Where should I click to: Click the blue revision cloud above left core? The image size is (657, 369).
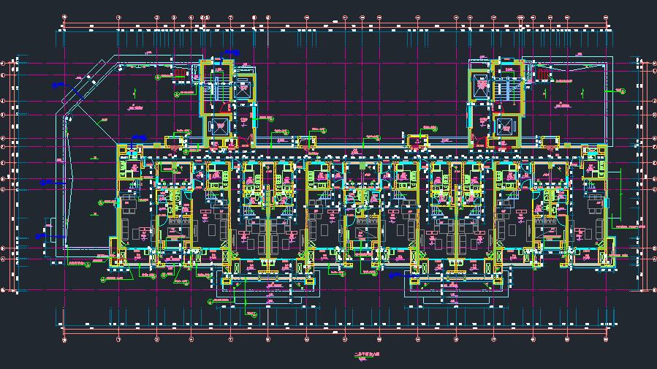pos(231,53)
